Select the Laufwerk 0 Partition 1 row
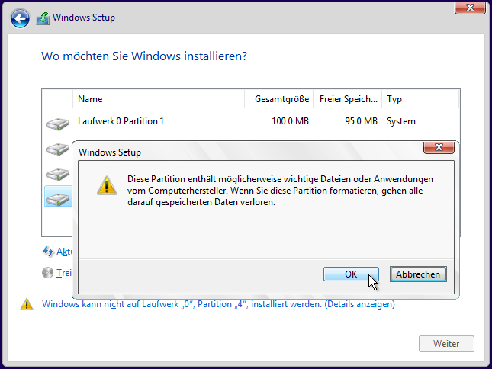Viewport: 492px width, 369px height. click(251, 121)
